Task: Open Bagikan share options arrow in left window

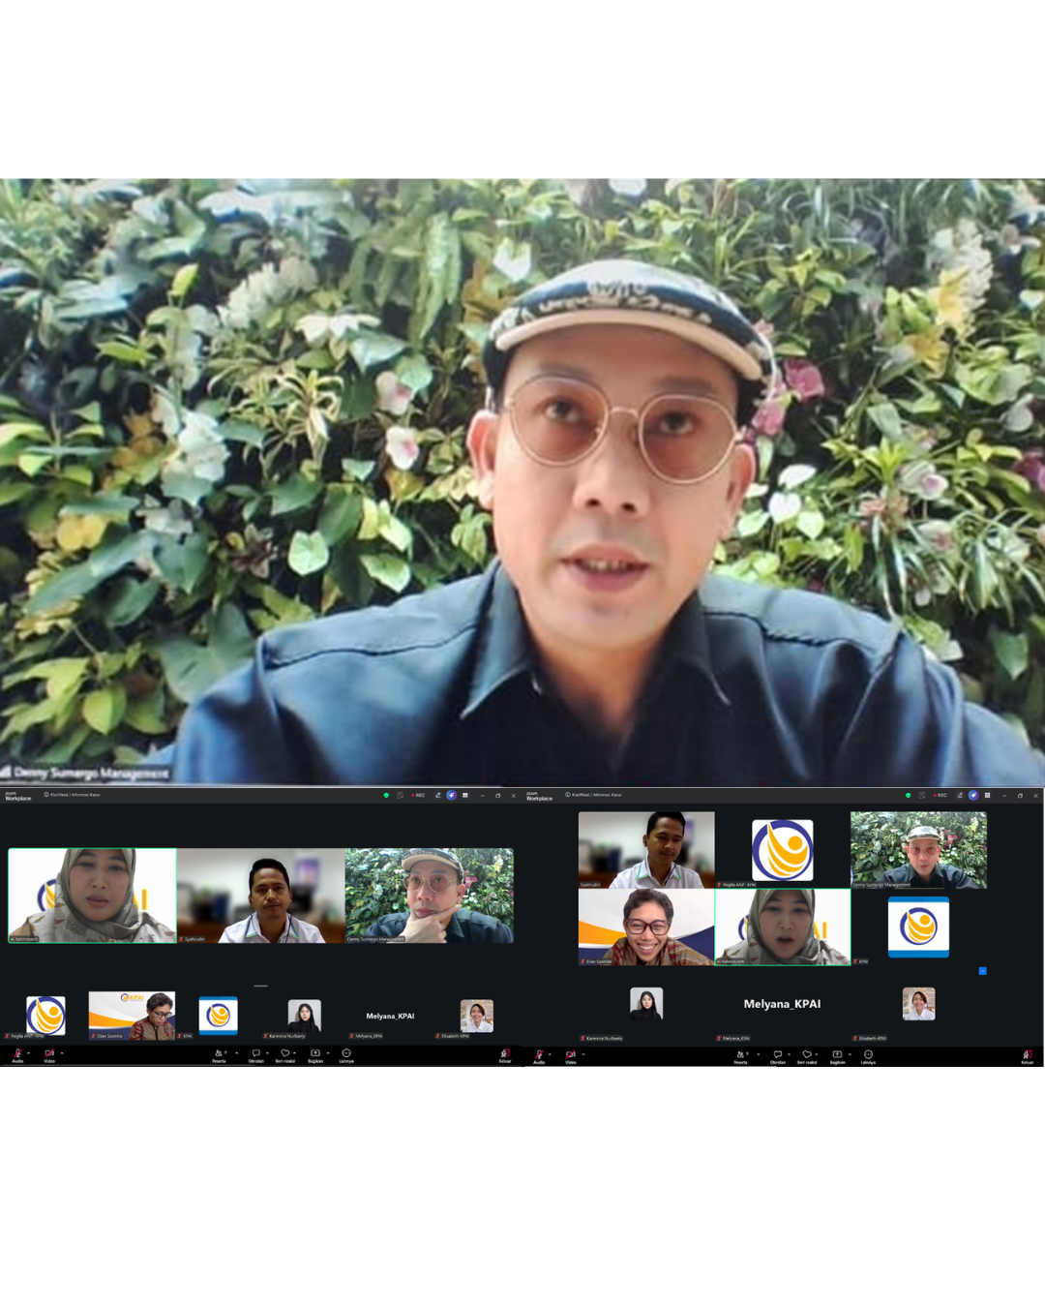Action: coord(328,1052)
